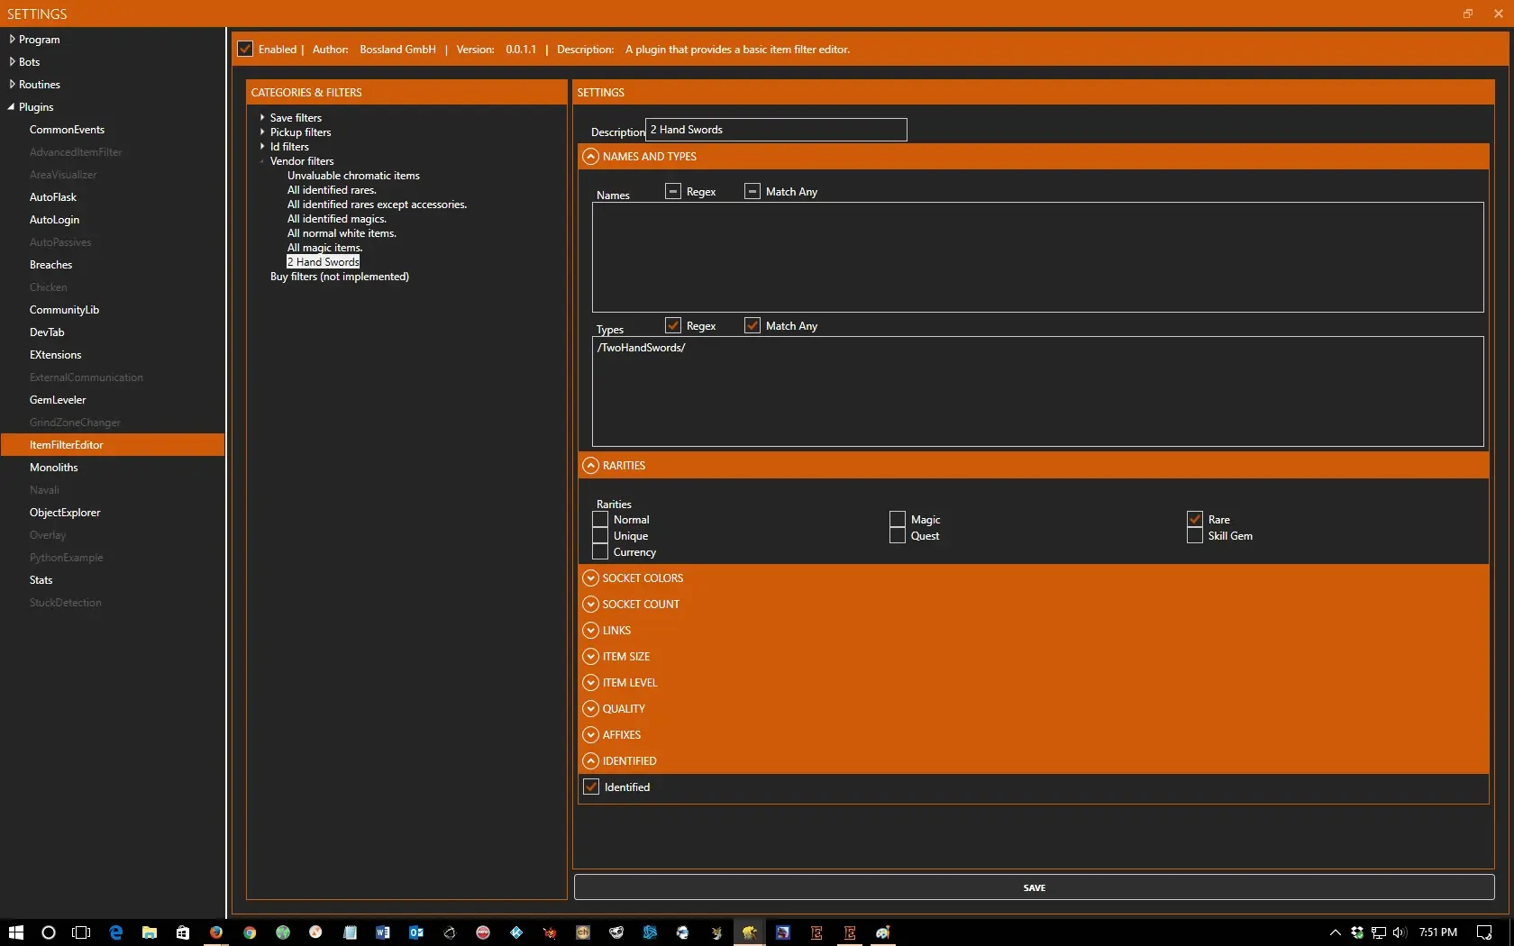
Task: Click the Item Level chevron icon
Action: tap(590, 683)
